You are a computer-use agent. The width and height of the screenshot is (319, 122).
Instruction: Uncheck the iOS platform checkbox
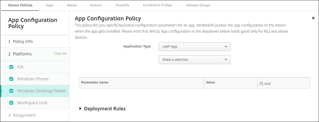(11, 67)
